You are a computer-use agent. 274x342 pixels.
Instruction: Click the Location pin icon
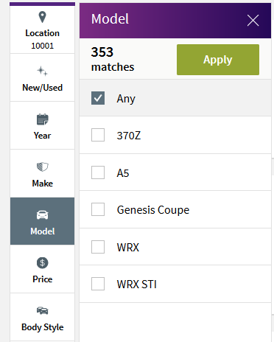click(x=42, y=17)
